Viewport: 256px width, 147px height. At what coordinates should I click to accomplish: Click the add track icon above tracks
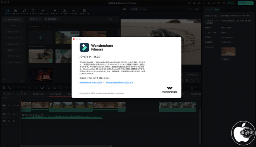click(4, 94)
